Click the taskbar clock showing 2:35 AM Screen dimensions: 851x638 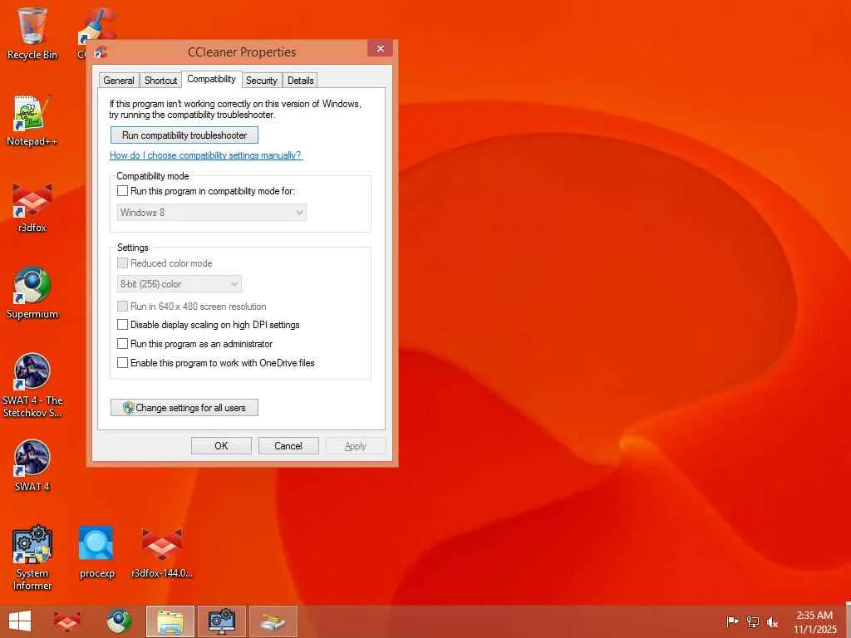[814, 622]
